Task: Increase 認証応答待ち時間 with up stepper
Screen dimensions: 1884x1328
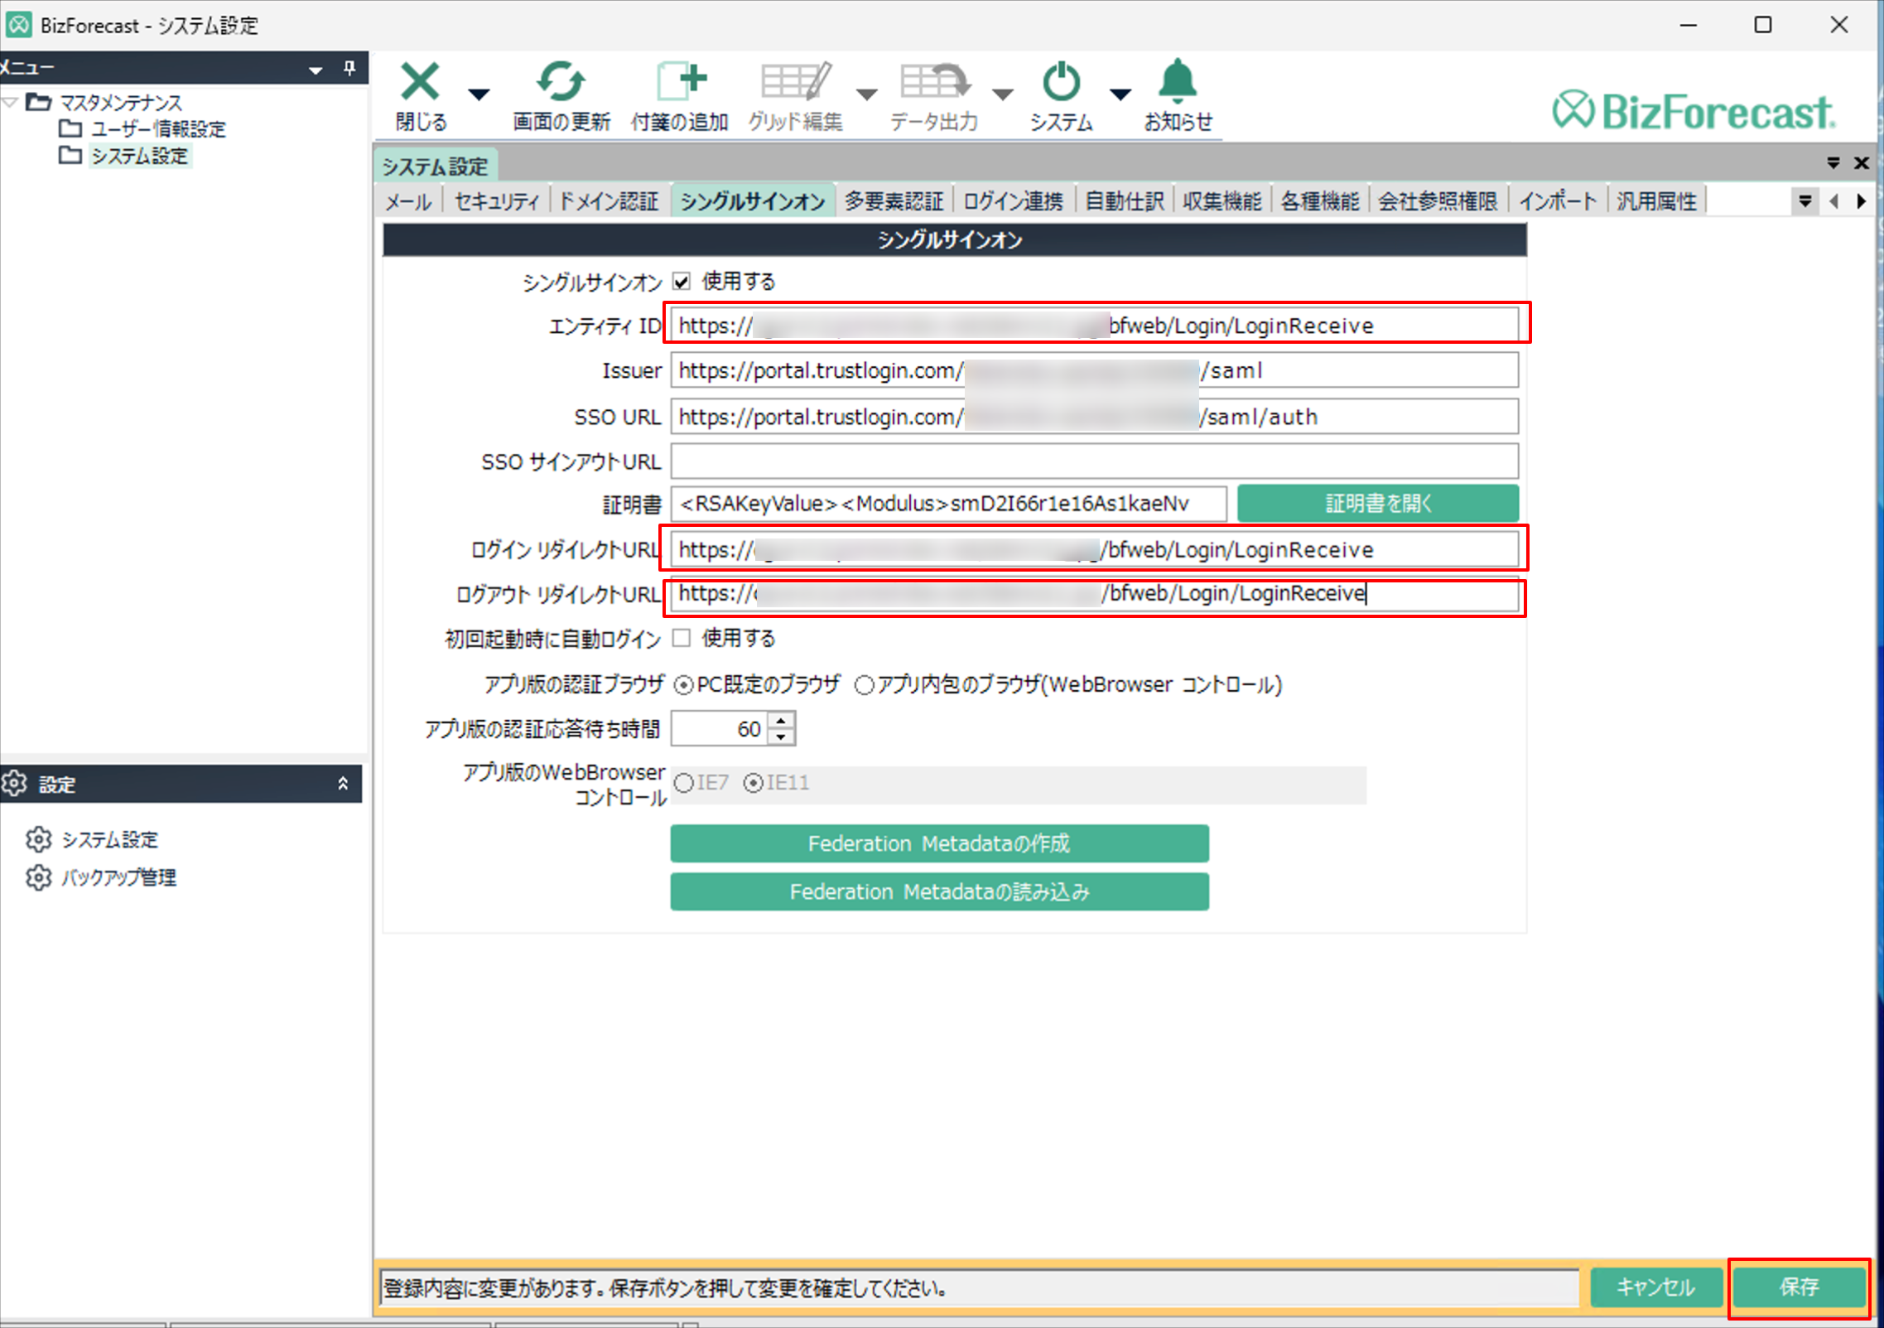Action: coord(781,721)
